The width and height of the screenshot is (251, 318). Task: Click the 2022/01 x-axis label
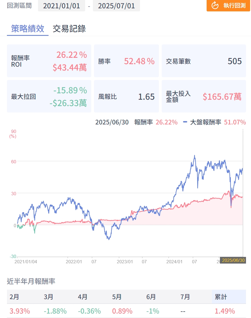(x=74, y=262)
